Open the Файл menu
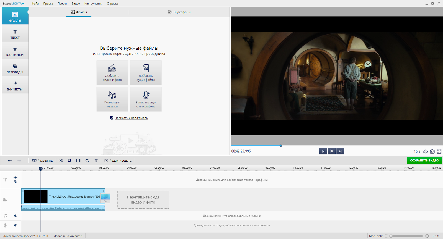Screen dimensions: 443x239 (x=35, y=4)
